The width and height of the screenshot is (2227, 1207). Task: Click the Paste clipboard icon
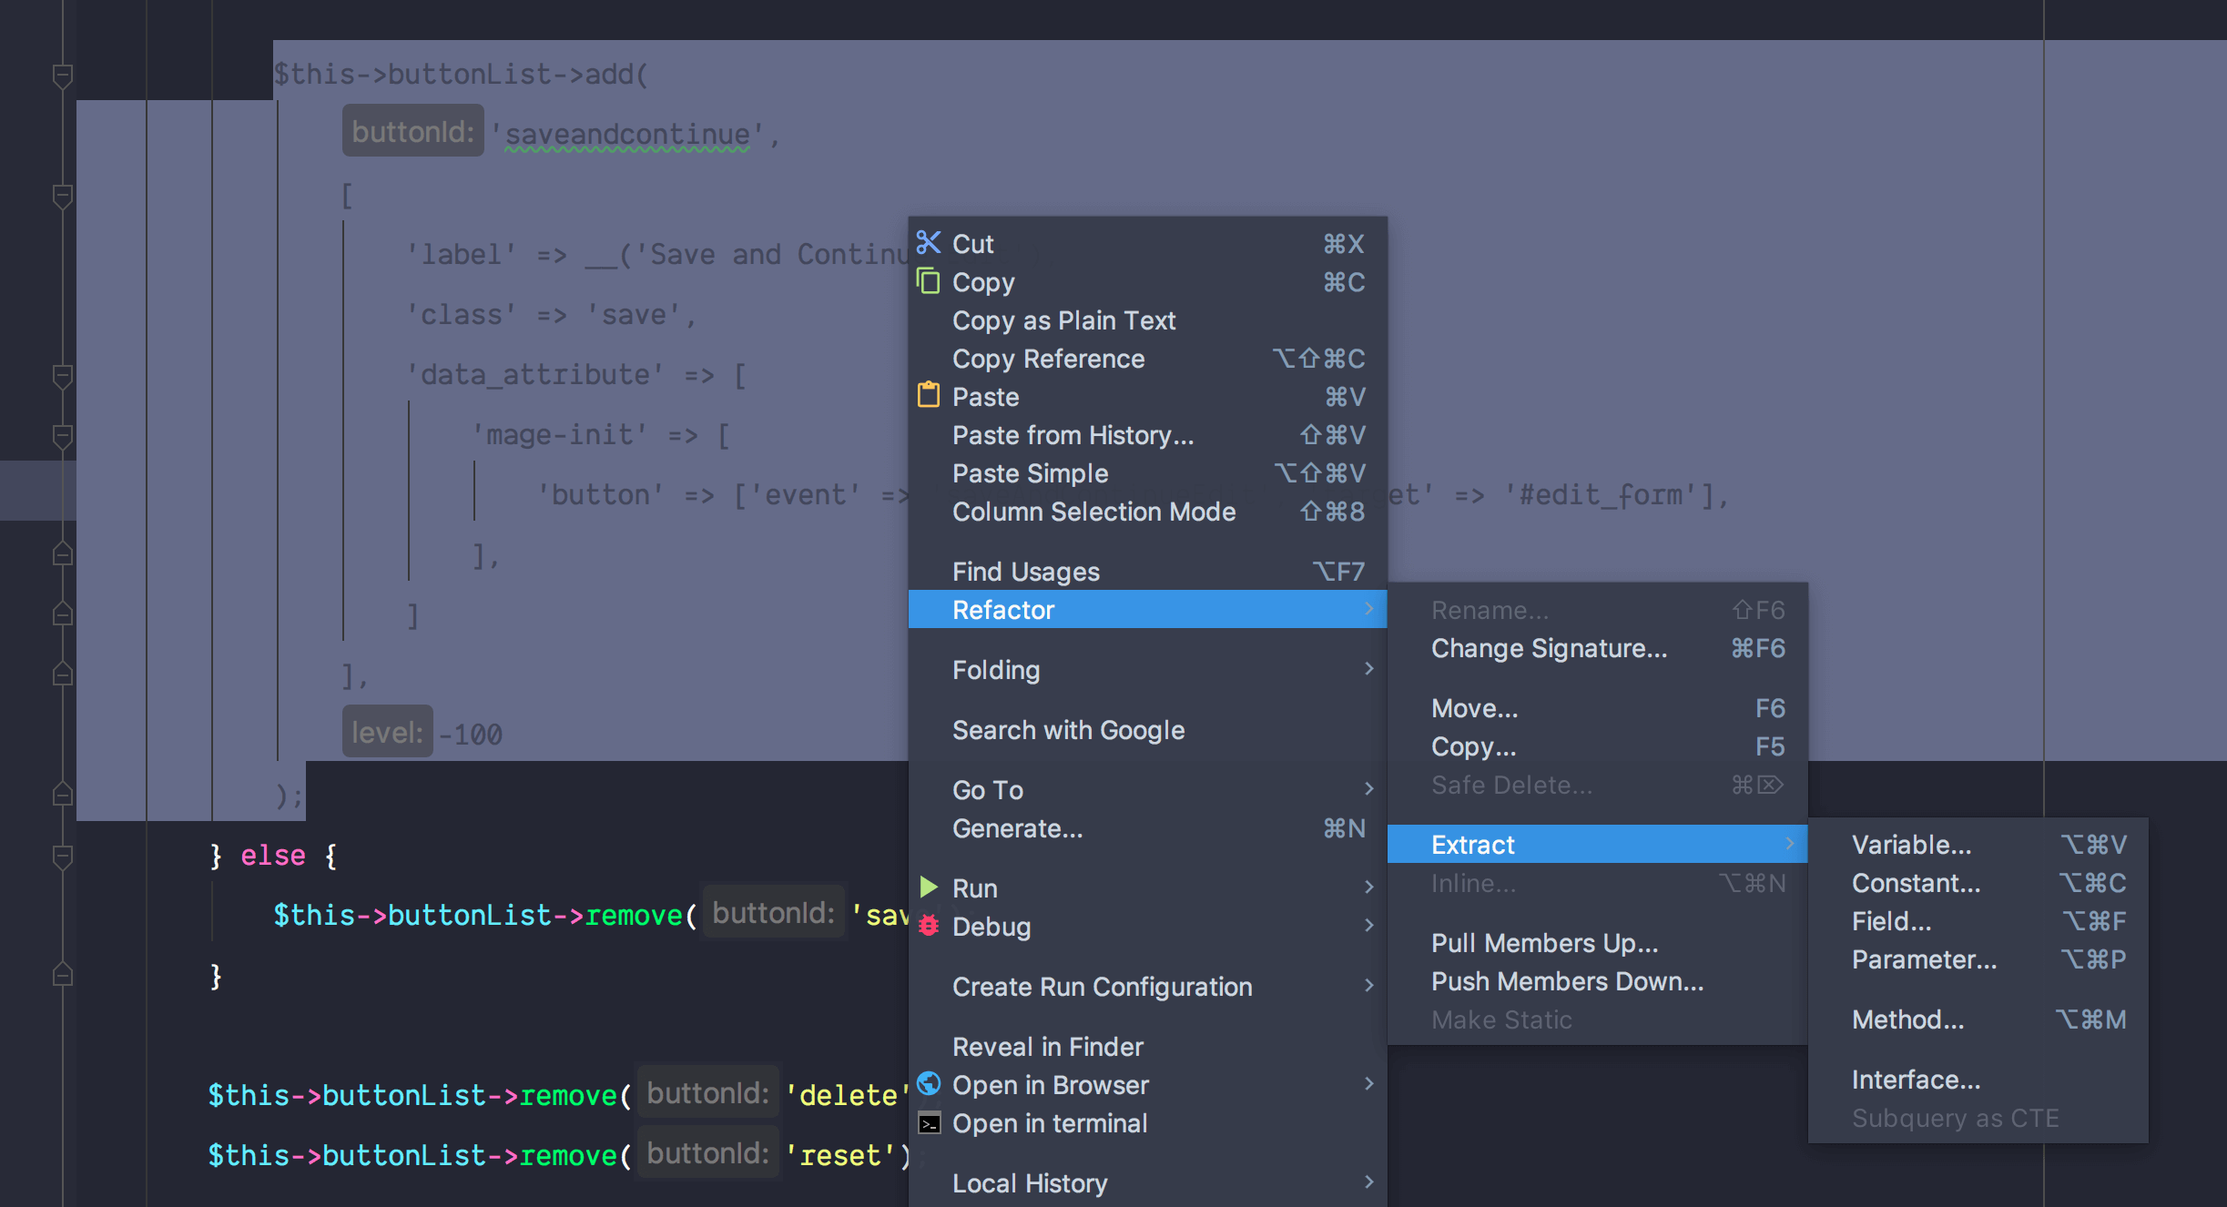tap(928, 396)
